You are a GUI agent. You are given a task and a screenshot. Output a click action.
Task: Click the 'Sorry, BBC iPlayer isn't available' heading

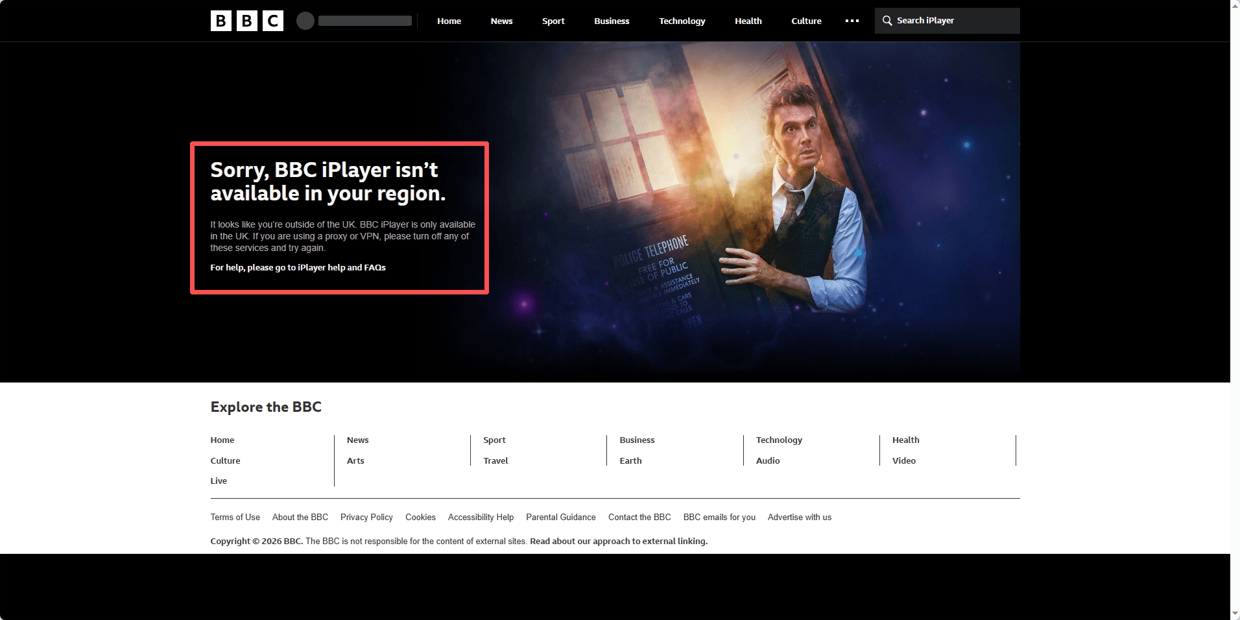pyautogui.click(x=328, y=182)
